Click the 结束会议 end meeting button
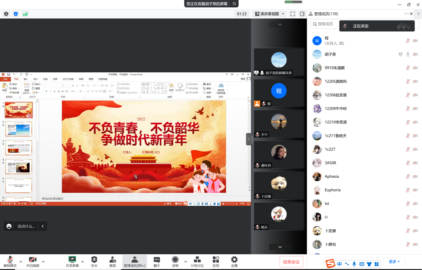The width and height of the screenshot is (422, 270). point(291,262)
